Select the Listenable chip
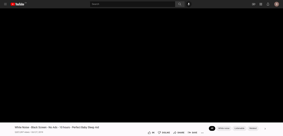The height and width of the screenshot is (136, 283). pos(239,128)
